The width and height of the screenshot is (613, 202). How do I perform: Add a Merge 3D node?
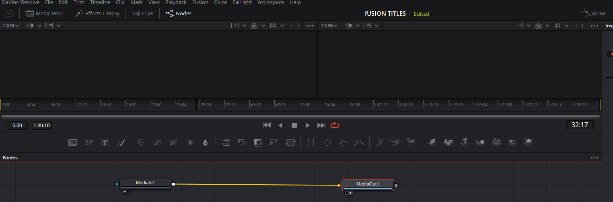pyautogui.click(x=480, y=142)
